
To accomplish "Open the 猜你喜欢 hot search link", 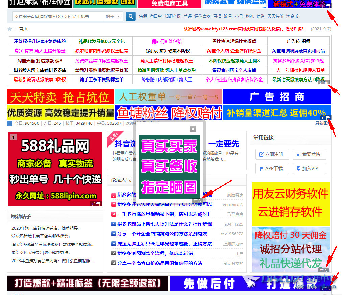I will 202,16.
